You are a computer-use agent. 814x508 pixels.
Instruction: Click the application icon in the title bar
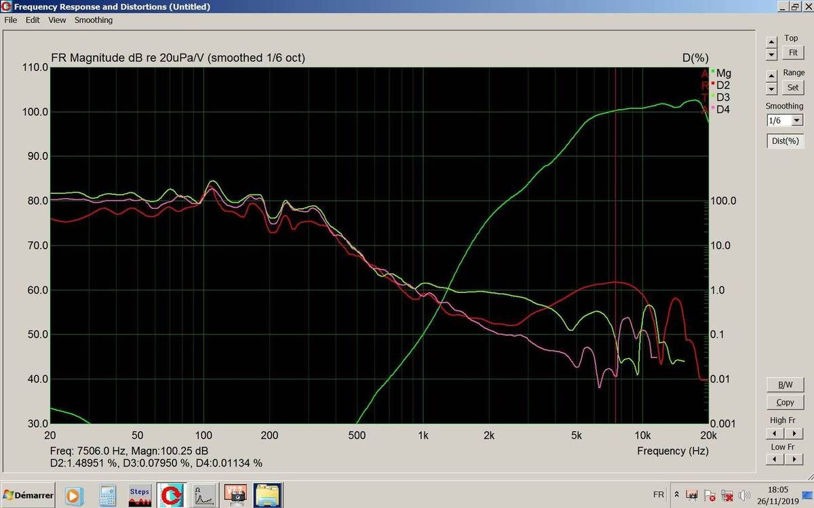[6, 7]
